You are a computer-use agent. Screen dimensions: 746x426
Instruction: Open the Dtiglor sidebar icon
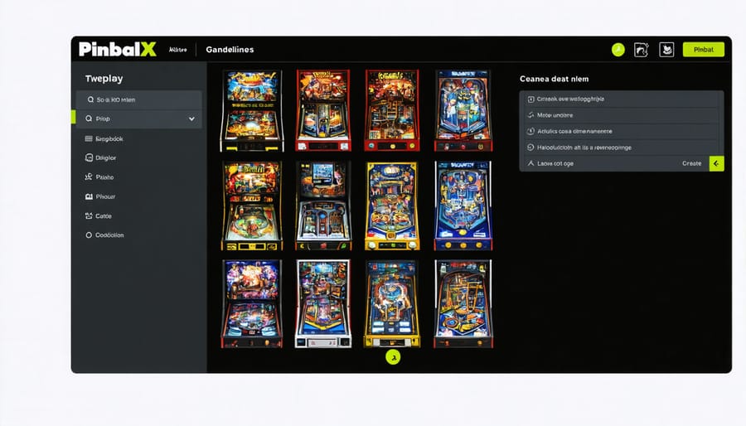pyautogui.click(x=89, y=157)
